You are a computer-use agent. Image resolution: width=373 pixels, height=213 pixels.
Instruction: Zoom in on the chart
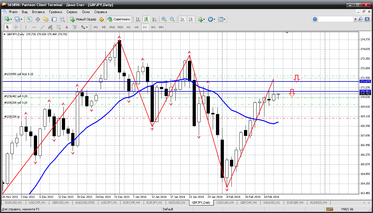[164, 19]
